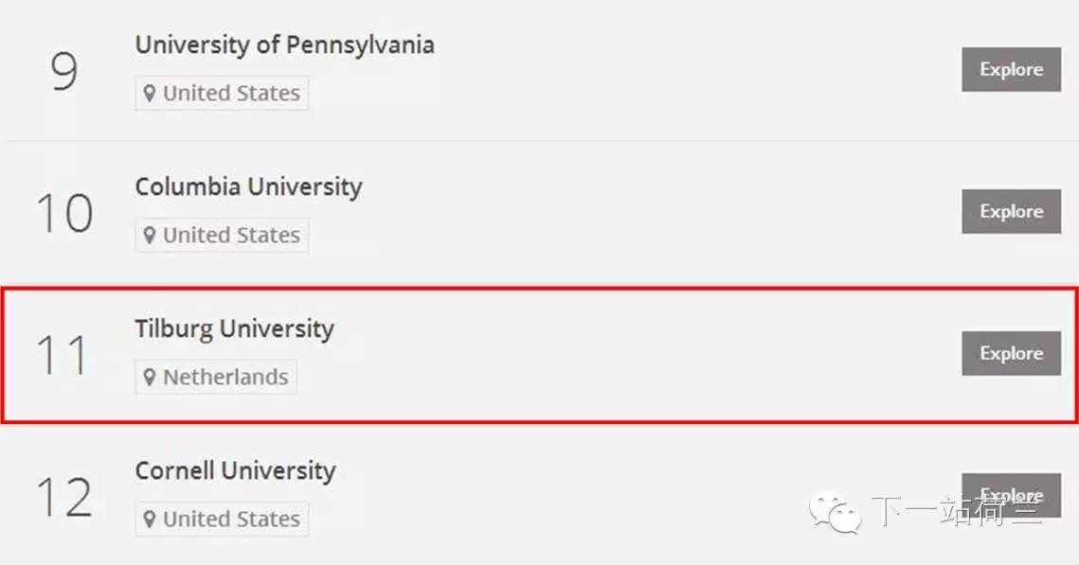Click the WeChat logo icon in the watermark
Viewport: 1079px width, 565px height.
(835, 511)
